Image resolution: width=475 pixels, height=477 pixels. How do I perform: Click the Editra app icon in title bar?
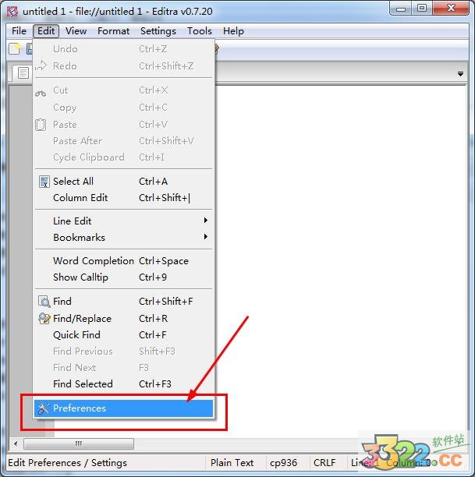pyautogui.click(x=12, y=12)
